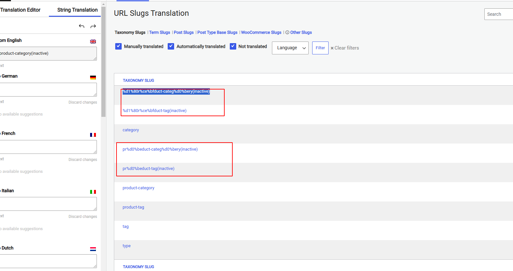The width and height of the screenshot is (513, 271).
Task: Open WooCommerce Slugs section
Action: 261,33
